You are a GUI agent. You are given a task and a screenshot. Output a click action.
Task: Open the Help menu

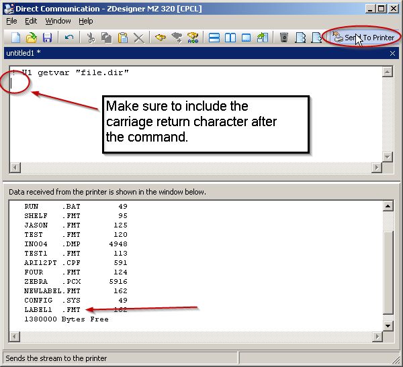tap(86, 21)
